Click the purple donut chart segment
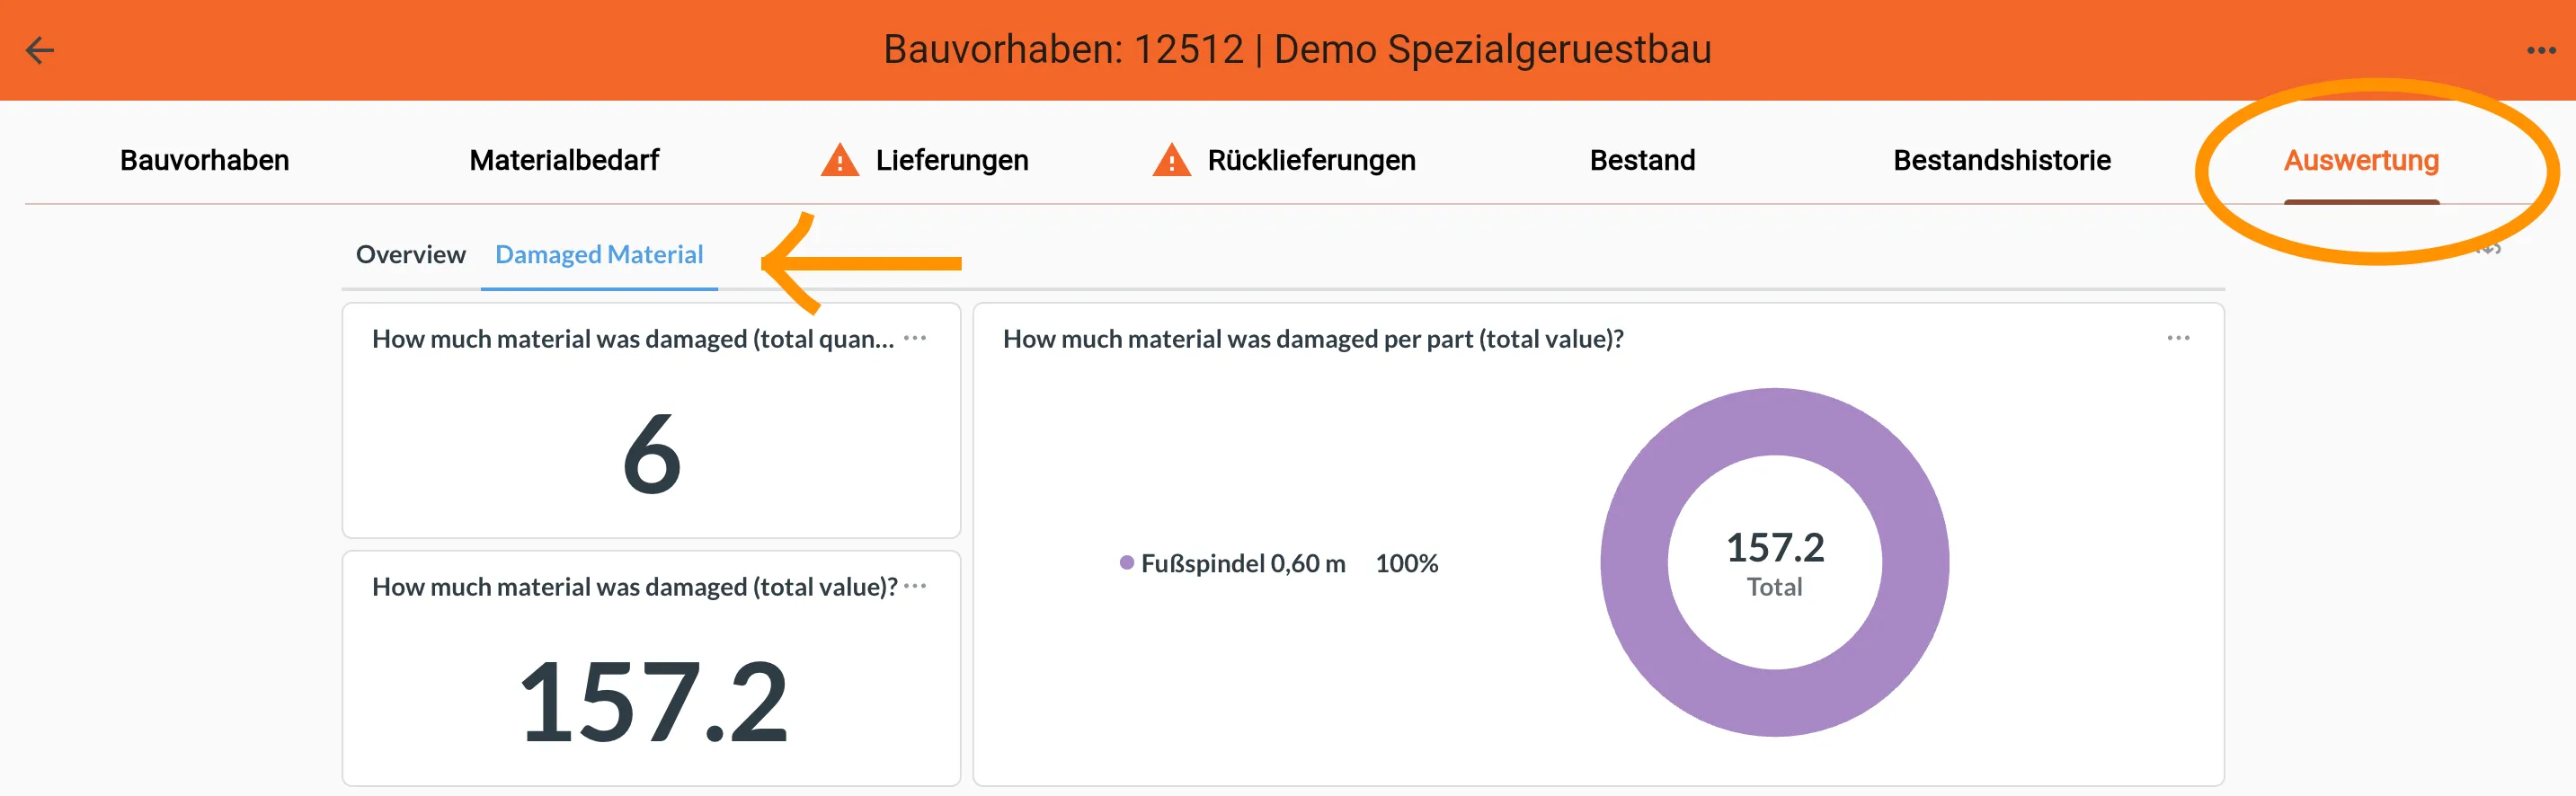 click(1775, 420)
